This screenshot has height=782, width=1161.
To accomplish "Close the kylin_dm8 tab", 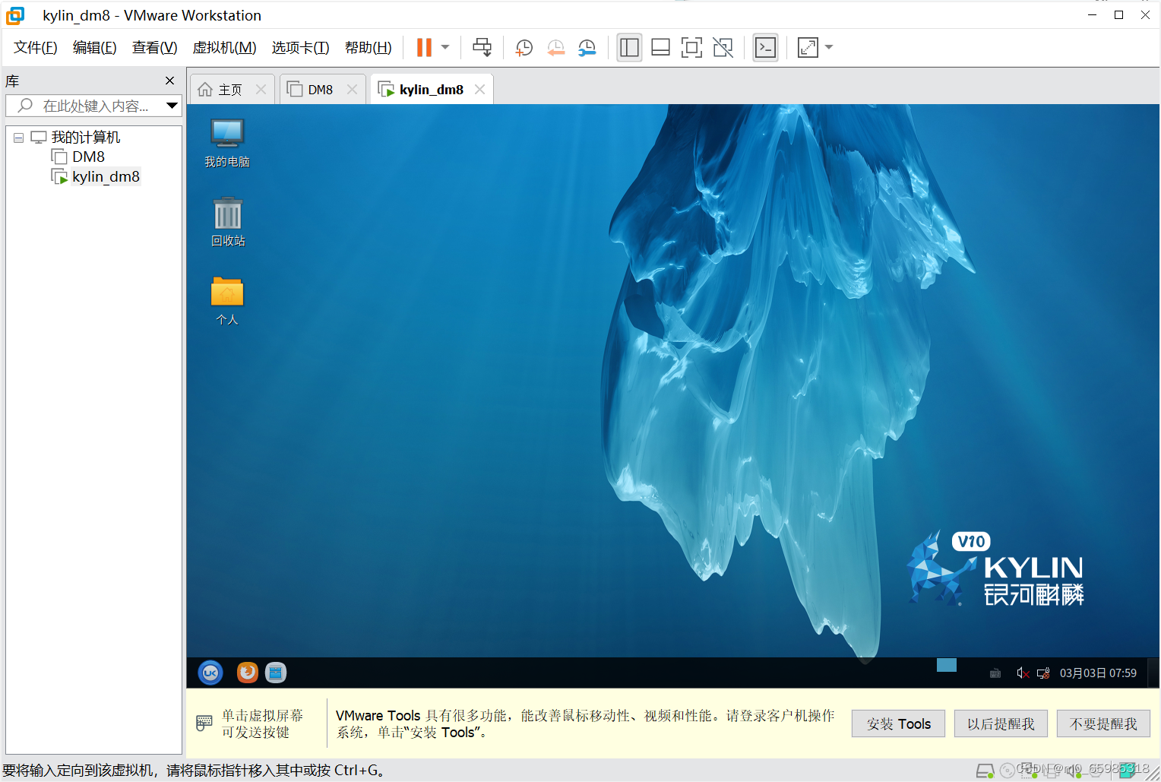I will pos(479,90).
